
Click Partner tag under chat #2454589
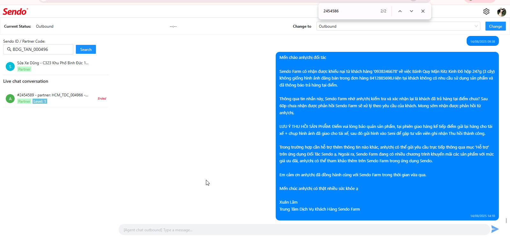(x=24, y=101)
